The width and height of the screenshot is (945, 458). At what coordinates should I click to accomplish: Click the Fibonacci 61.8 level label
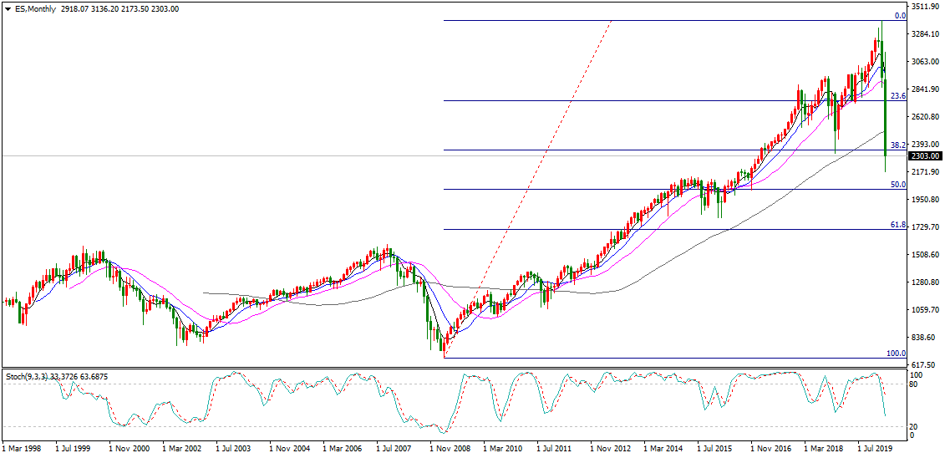(898, 225)
